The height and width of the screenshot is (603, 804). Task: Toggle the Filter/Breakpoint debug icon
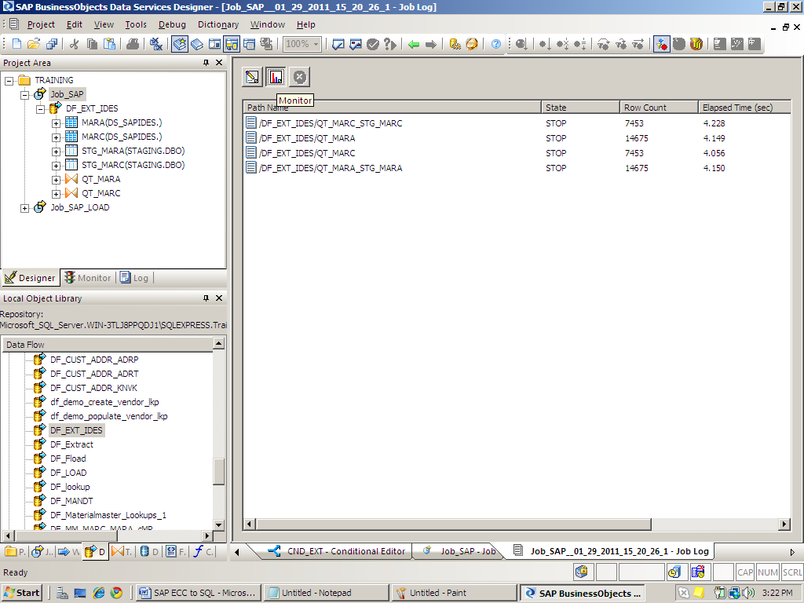point(661,44)
